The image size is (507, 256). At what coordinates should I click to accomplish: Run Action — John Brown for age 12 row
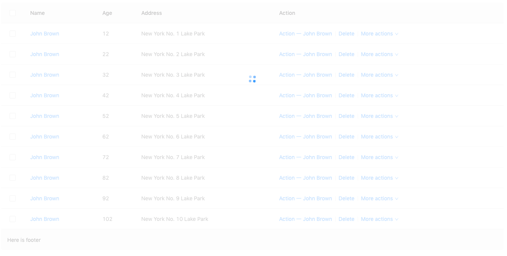click(x=305, y=34)
